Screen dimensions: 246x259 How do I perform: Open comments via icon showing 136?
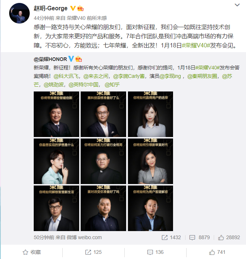pyautogui.click(x=150, y=252)
